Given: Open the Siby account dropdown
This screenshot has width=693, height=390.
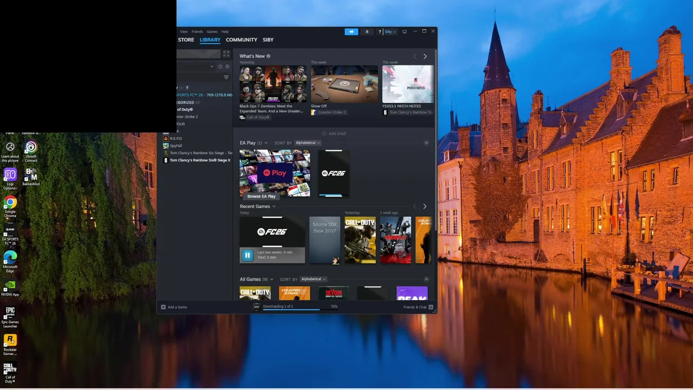Looking at the screenshot, I should 389,32.
